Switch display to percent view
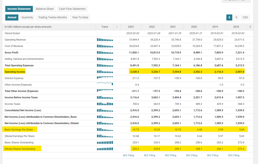 [x=236, y=17]
